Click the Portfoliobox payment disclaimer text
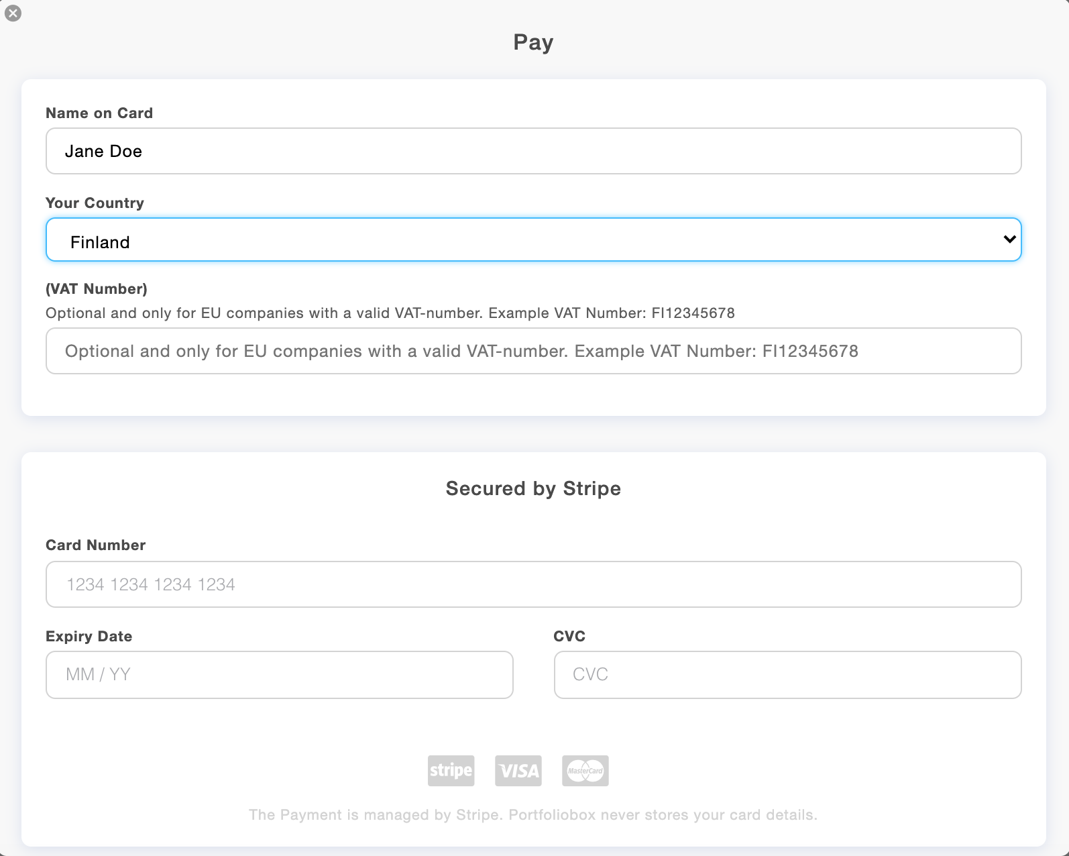1069x856 pixels. [533, 815]
